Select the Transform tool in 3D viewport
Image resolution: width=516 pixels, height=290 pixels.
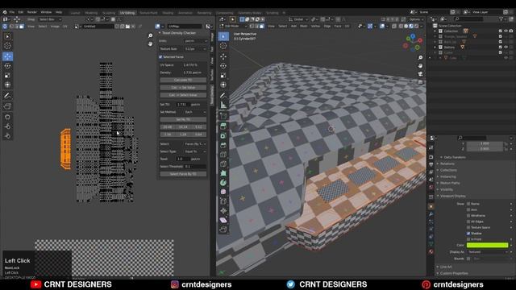tap(223, 85)
